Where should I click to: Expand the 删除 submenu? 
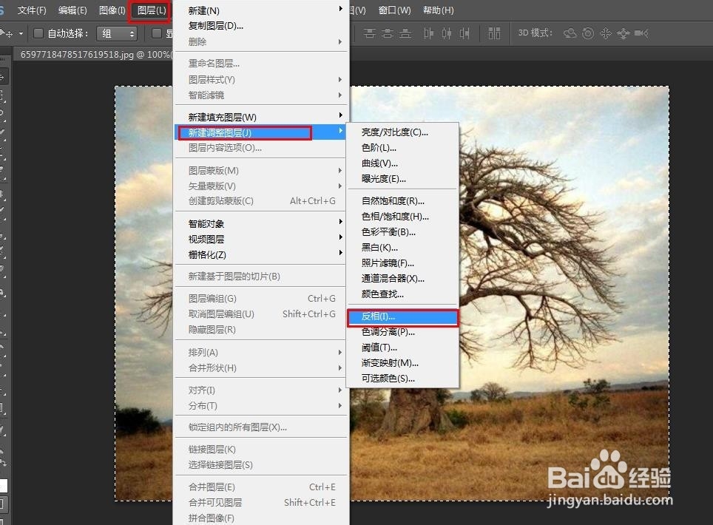coord(340,42)
